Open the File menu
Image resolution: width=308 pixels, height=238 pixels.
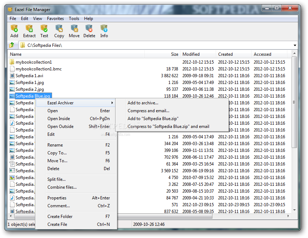[x=13, y=19]
